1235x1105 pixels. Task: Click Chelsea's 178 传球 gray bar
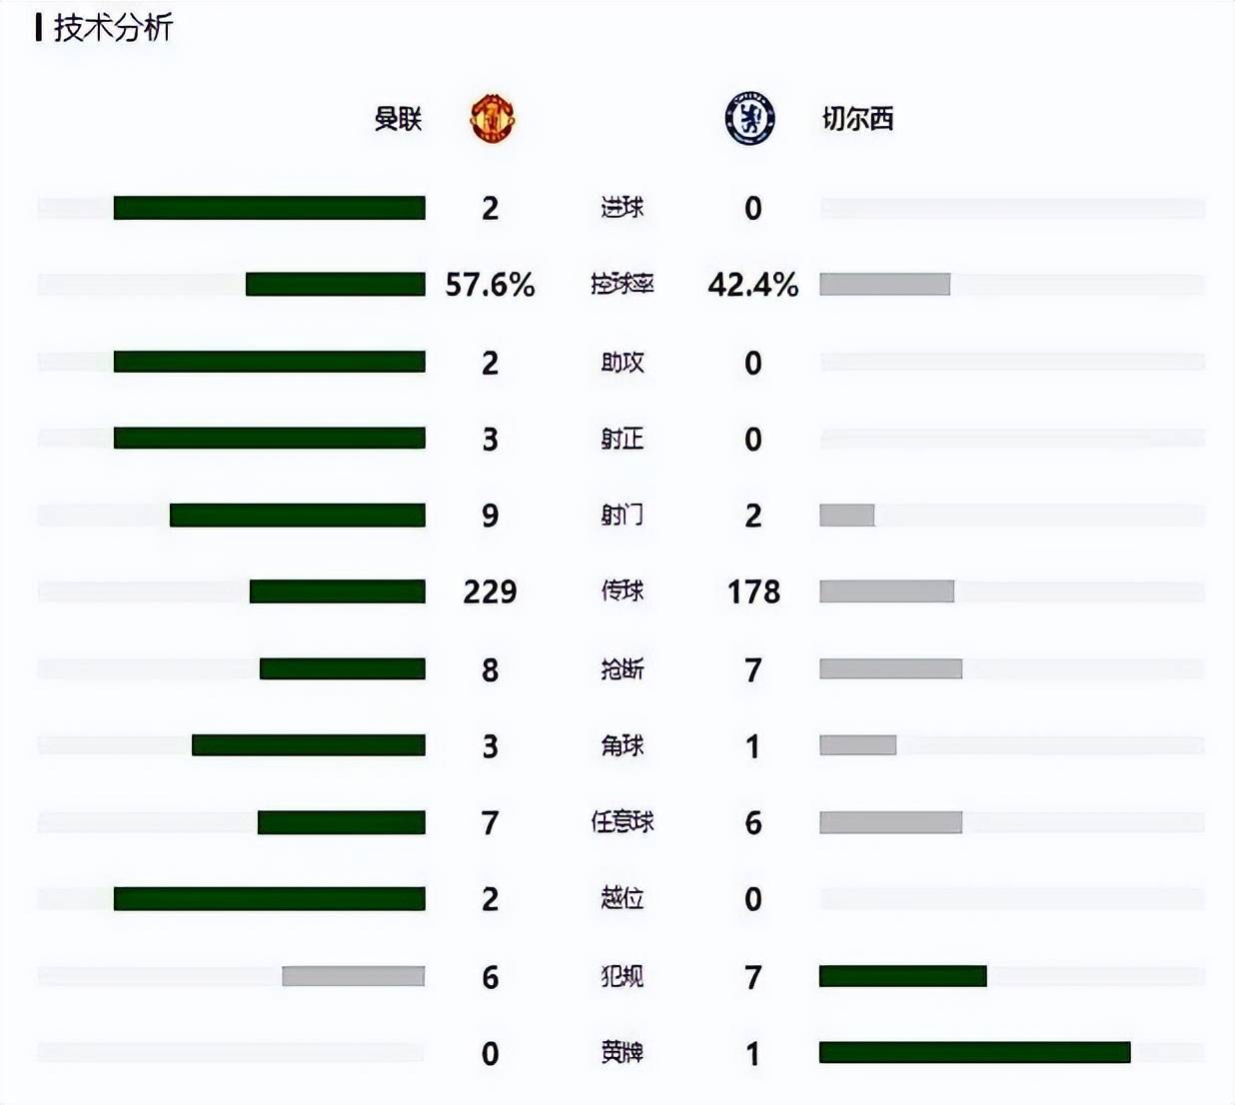(886, 591)
